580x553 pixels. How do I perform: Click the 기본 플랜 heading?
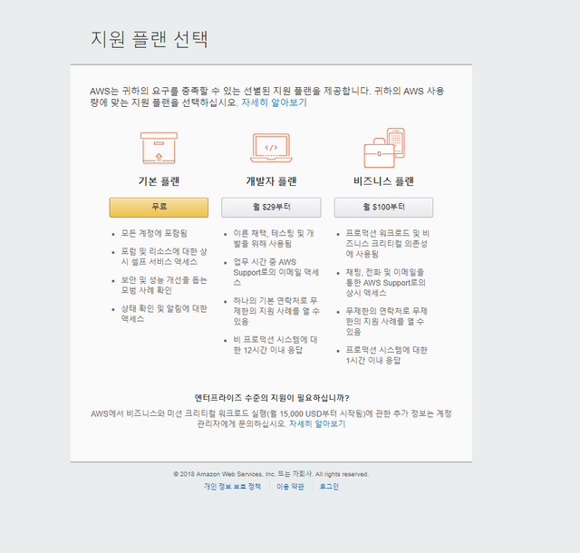[159, 181]
